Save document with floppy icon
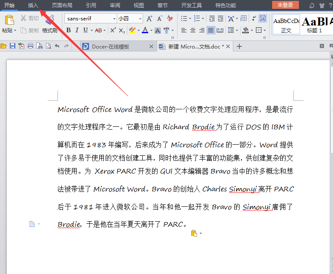The width and height of the screenshot is (333, 274). click(12, 46)
